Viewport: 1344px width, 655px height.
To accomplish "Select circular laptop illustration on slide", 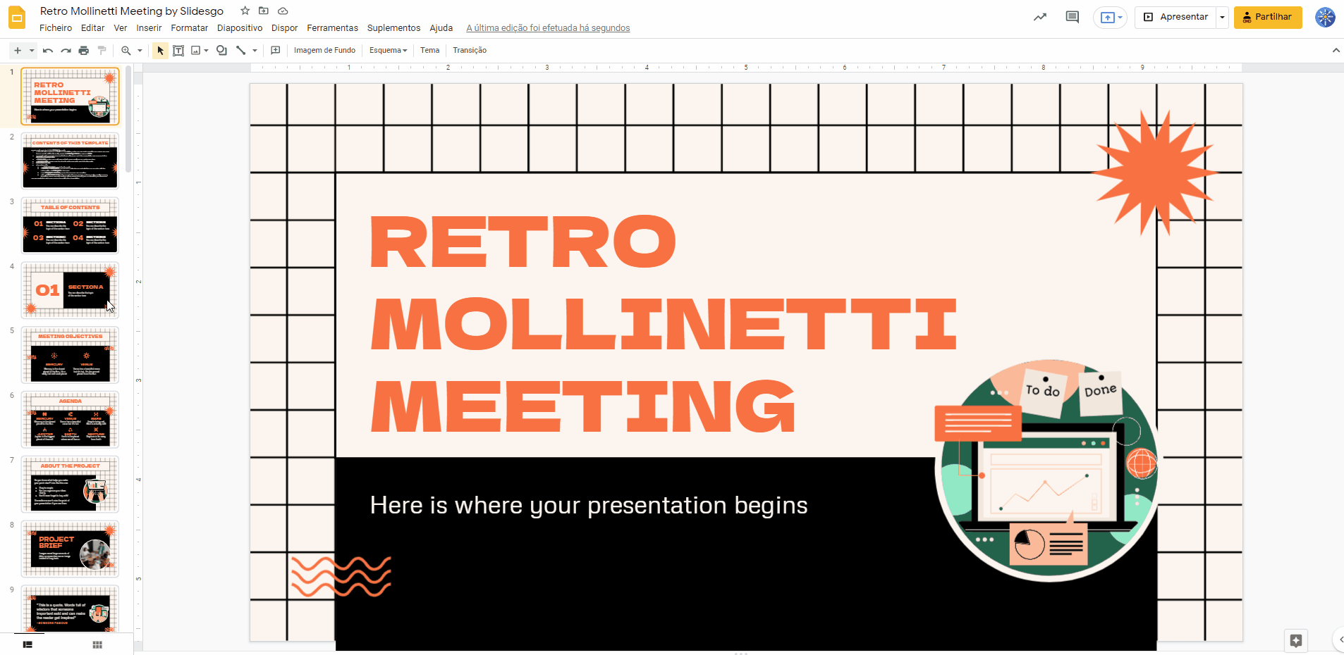I will 1046,470.
